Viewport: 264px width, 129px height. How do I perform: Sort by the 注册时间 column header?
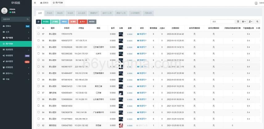(x=175, y=28)
